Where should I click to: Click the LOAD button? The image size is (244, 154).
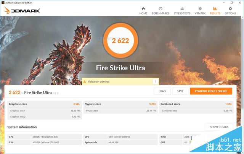click(162, 91)
